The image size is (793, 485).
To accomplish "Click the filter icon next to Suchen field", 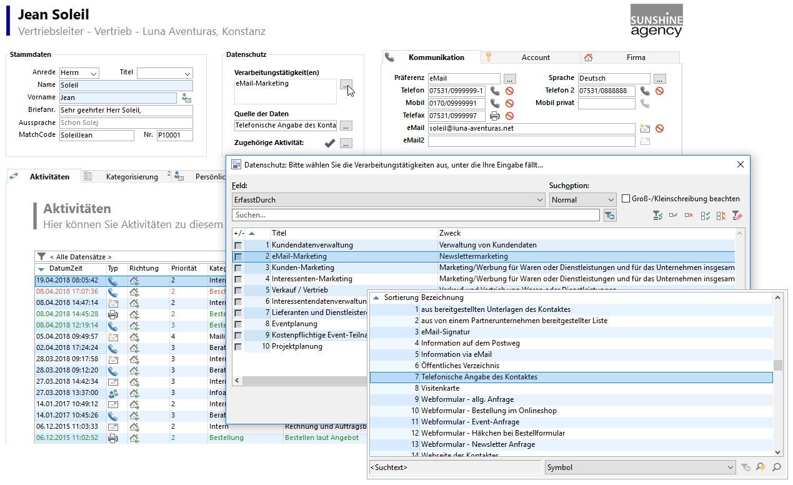I will point(609,216).
